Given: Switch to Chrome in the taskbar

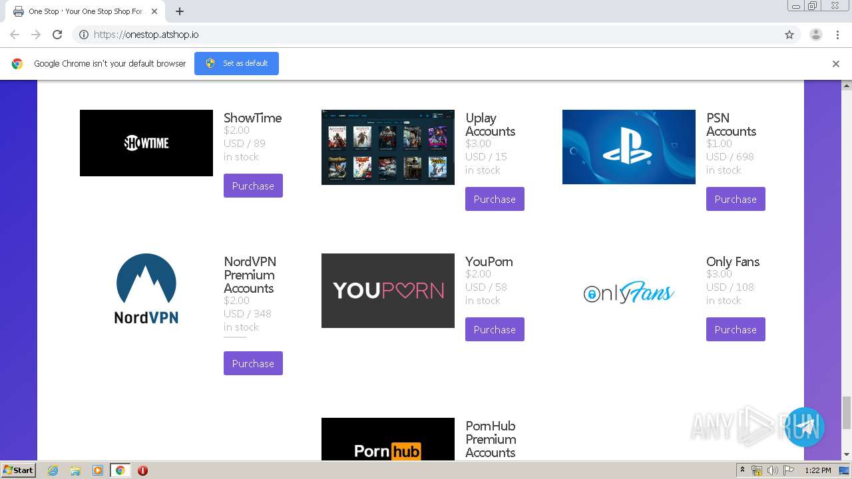Looking at the screenshot, I should (x=120, y=470).
